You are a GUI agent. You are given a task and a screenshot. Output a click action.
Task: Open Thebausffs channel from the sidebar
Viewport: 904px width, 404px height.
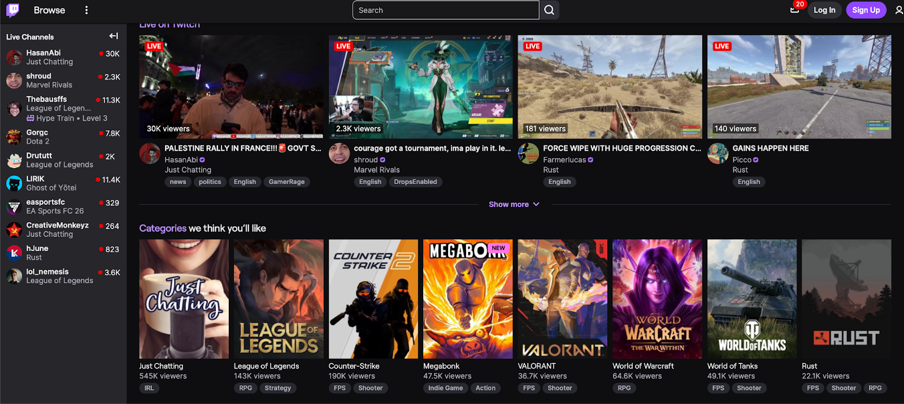coord(46,99)
